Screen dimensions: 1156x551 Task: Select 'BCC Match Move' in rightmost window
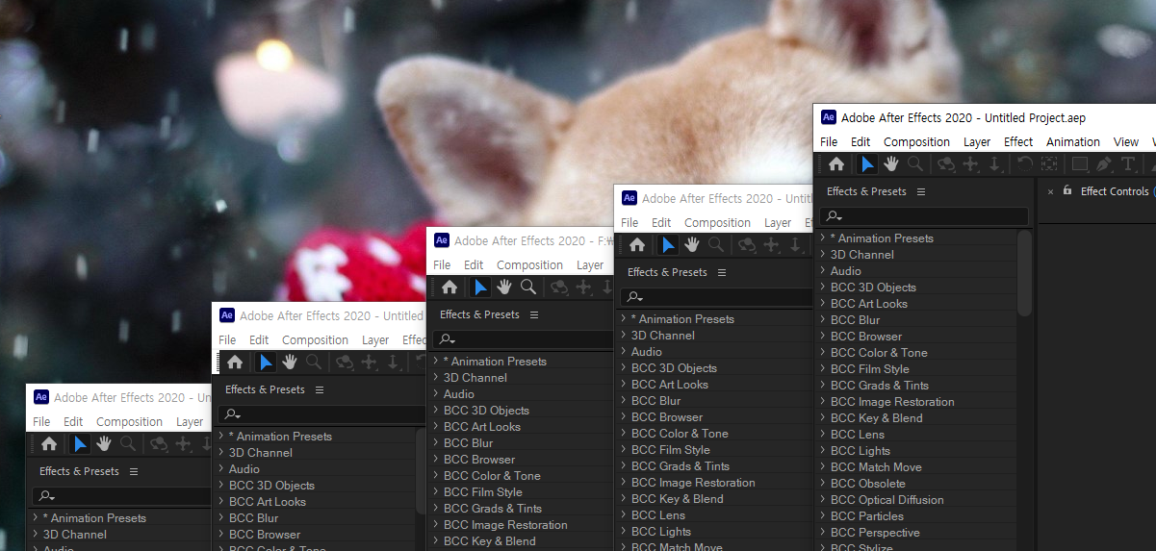click(876, 467)
